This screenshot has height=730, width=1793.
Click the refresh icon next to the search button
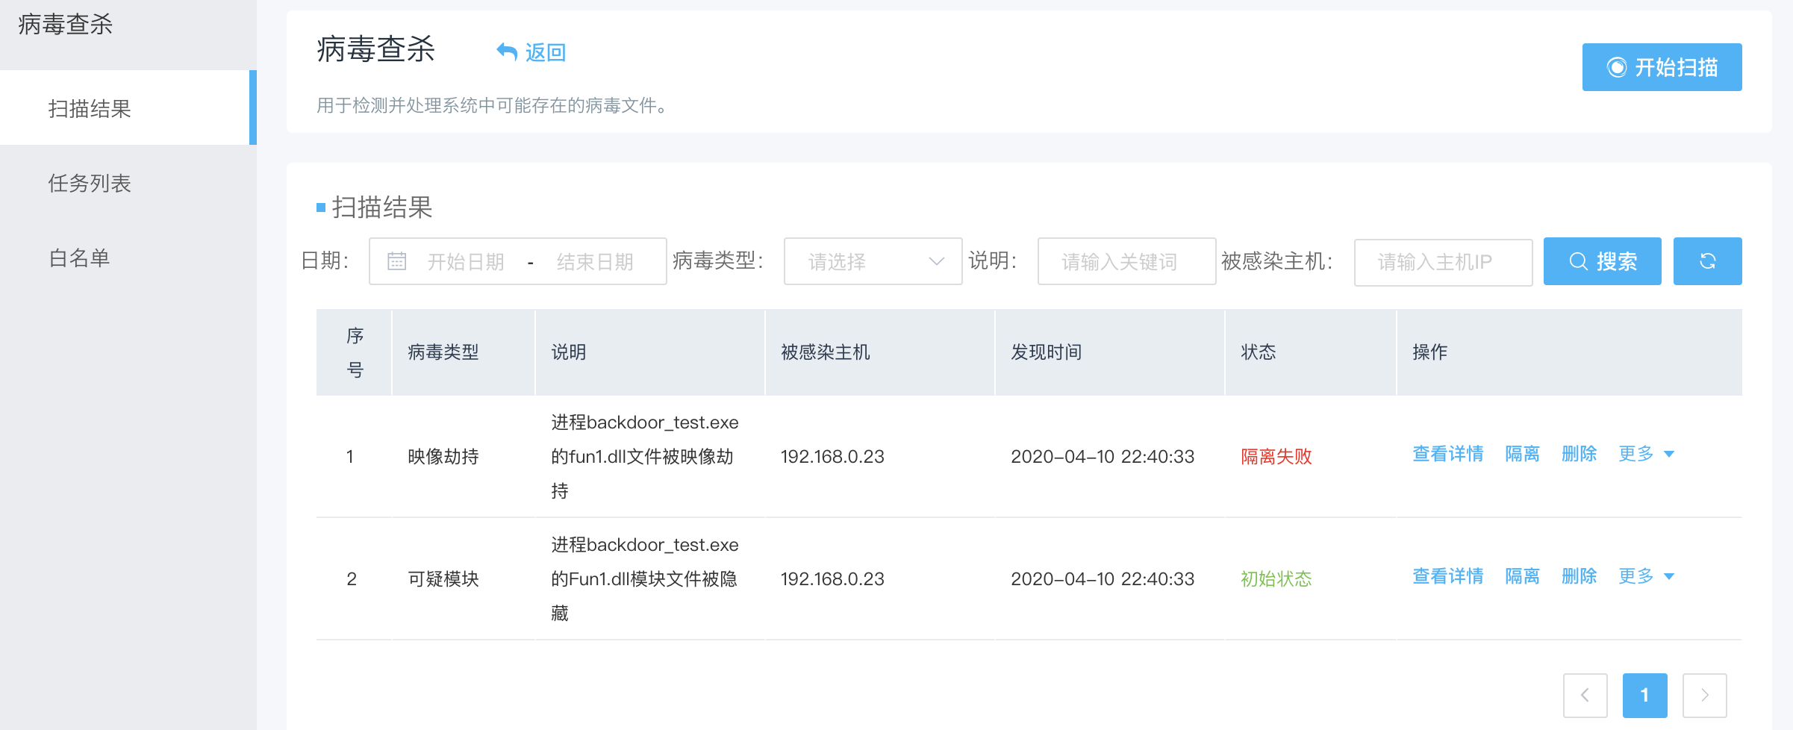(1708, 261)
